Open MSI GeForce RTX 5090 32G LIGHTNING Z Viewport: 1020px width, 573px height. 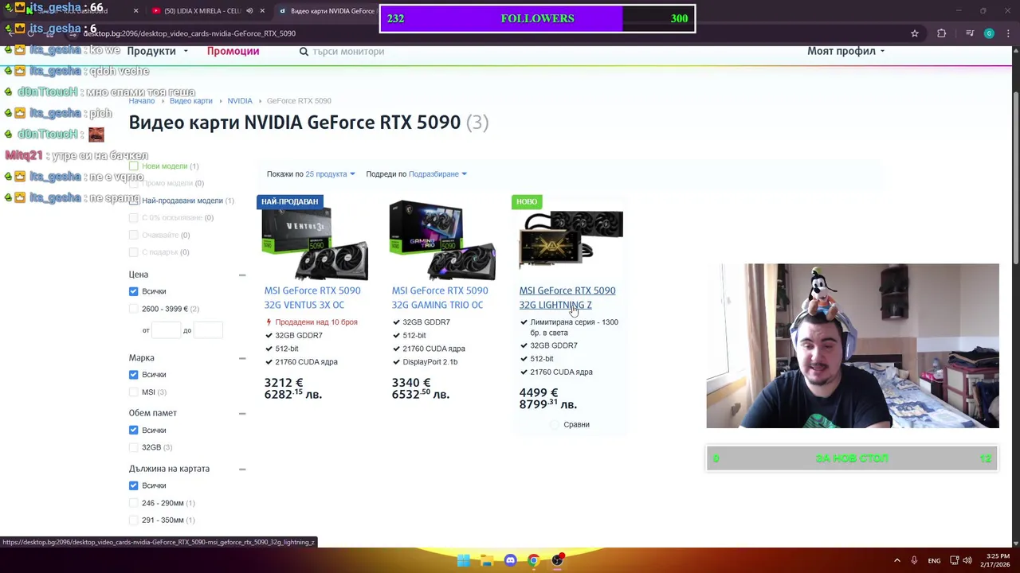(567, 298)
